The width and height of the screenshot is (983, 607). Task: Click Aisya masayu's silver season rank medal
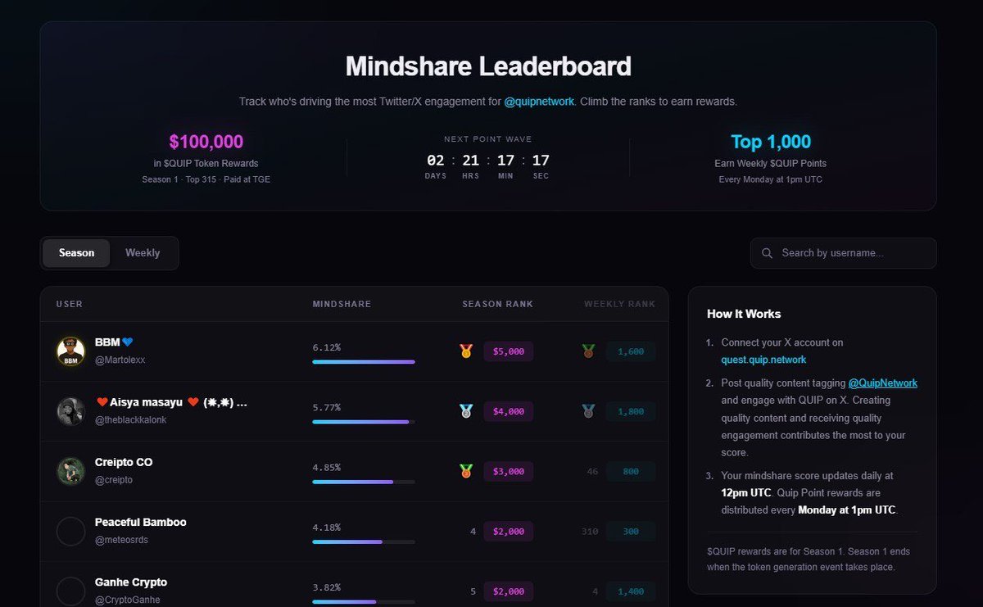(x=466, y=411)
